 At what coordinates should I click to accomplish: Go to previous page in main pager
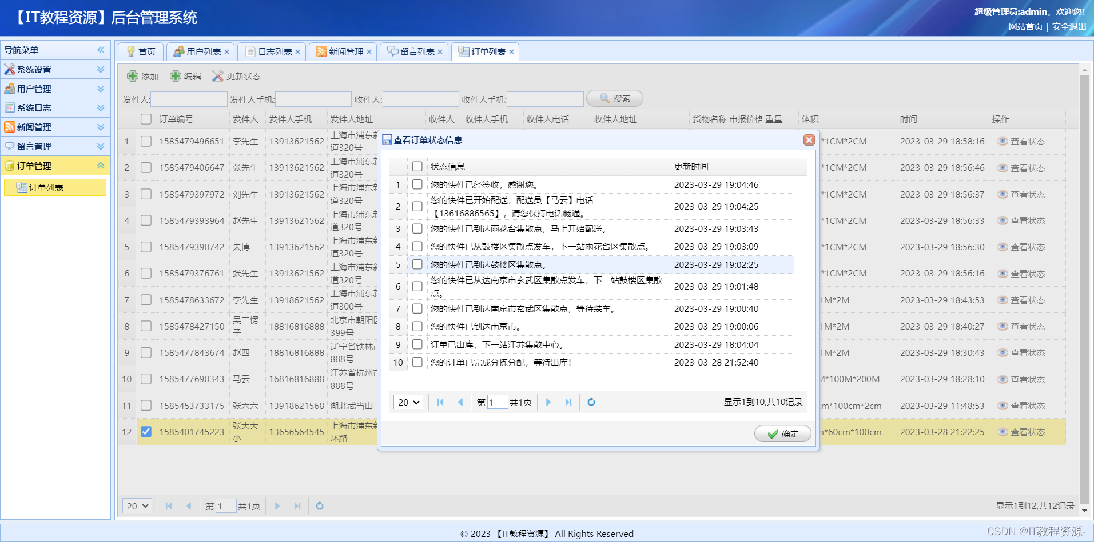pos(189,506)
